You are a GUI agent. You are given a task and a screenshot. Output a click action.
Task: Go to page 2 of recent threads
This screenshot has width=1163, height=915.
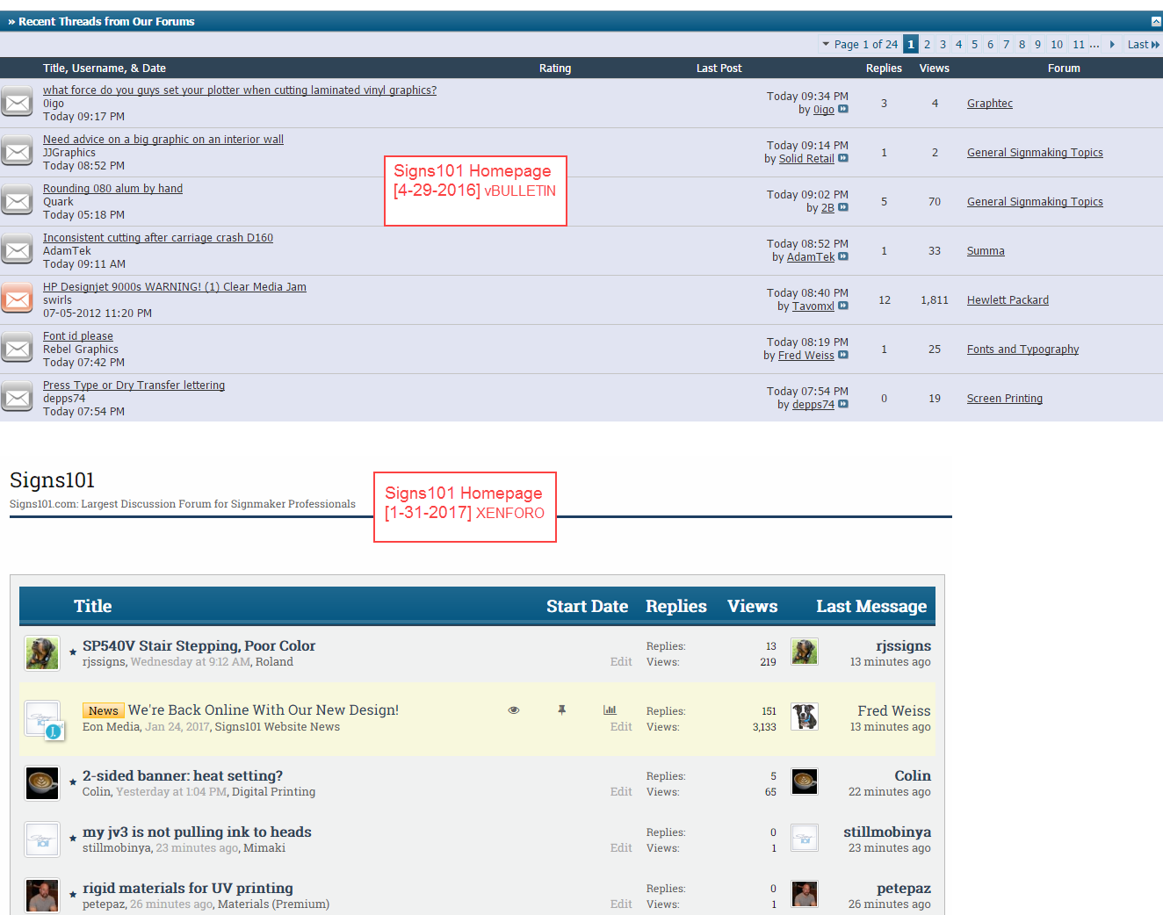(x=927, y=44)
